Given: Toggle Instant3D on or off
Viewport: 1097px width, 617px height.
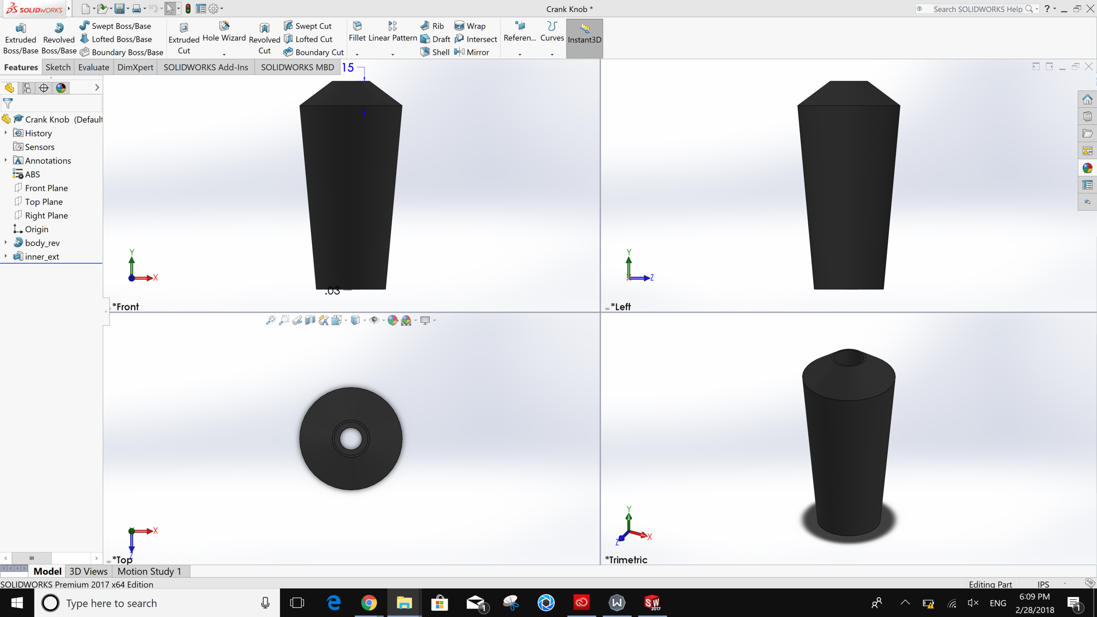Looking at the screenshot, I should [584, 38].
